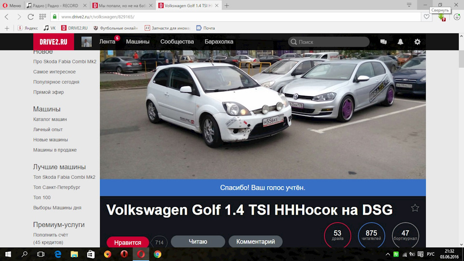Open browser downloads panel
464x261 pixels.
tap(457, 17)
